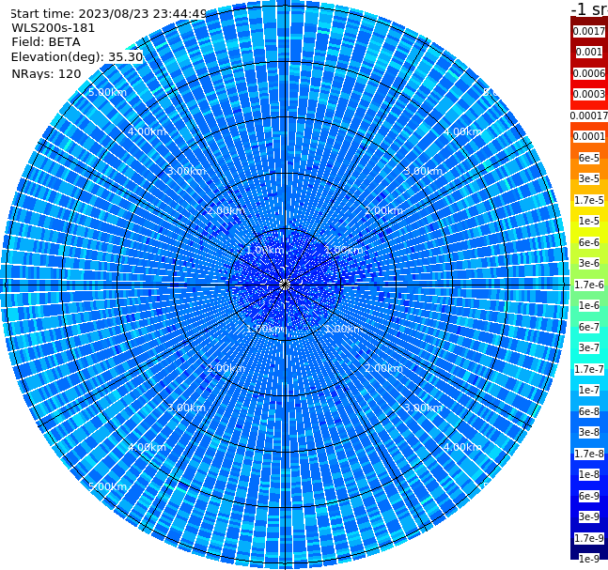Screen dimensions: 608x570
Task: Click colorbar label 3e-9
Action: (x=589, y=516)
